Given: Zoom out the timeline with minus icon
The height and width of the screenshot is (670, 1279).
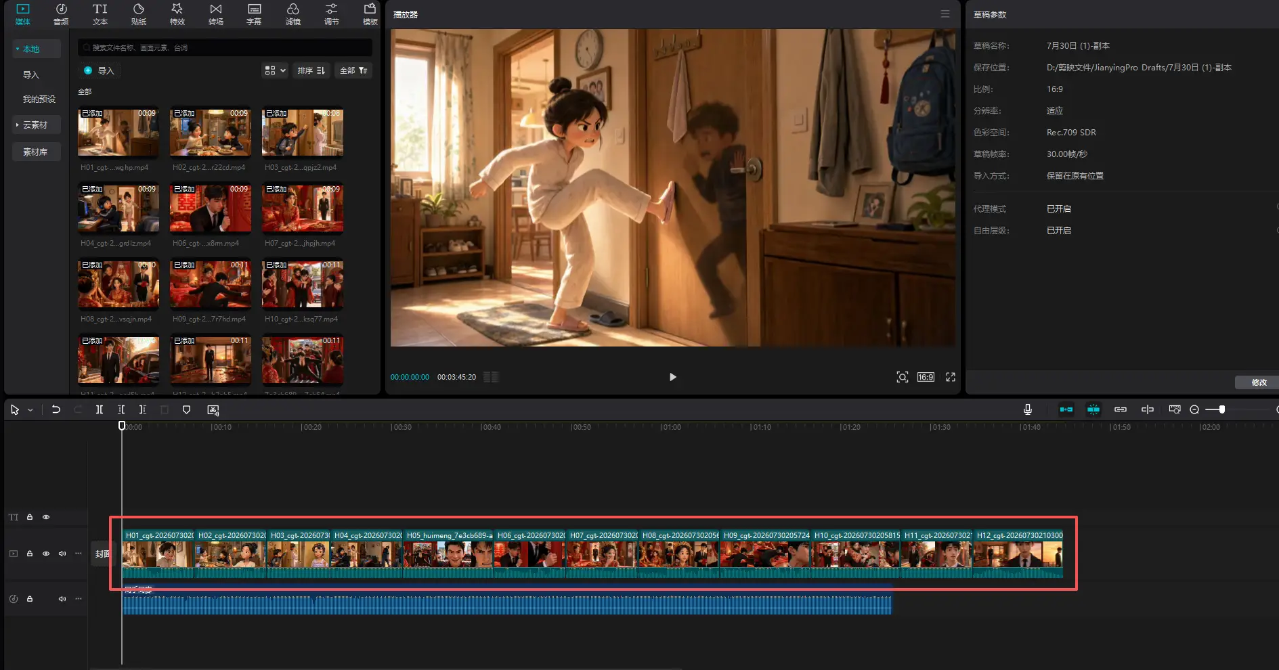Looking at the screenshot, I should [1194, 409].
